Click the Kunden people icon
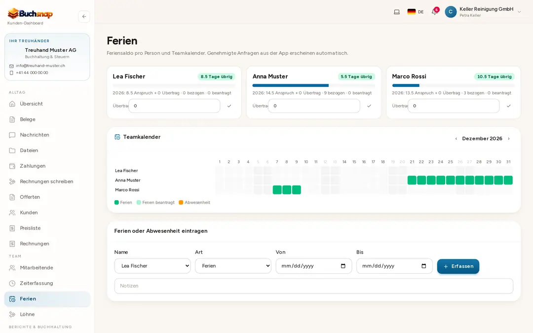 (x=12, y=213)
